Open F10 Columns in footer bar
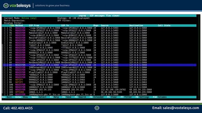The image size is (202, 113). click(160, 97)
